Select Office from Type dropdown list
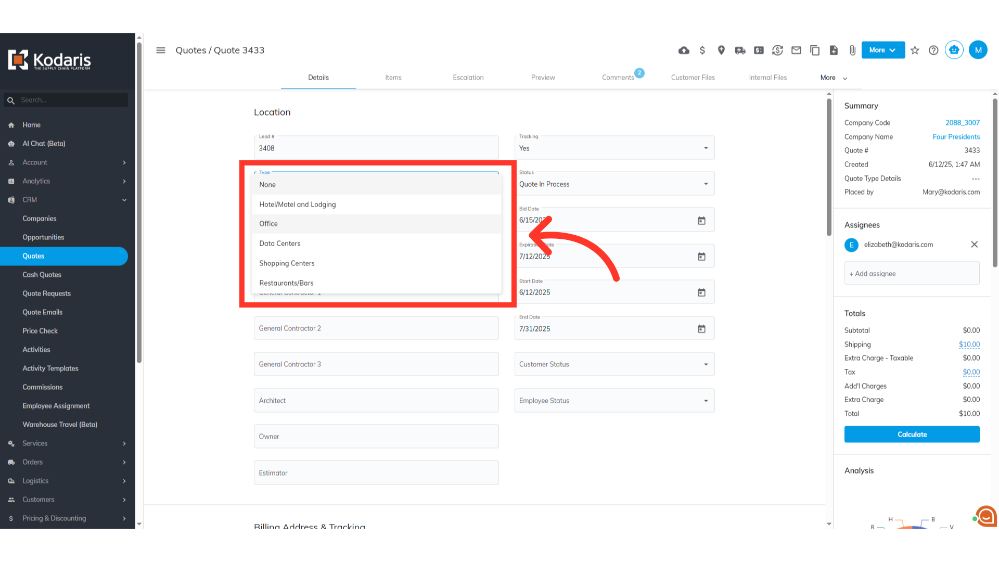999x562 pixels. (268, 224)
